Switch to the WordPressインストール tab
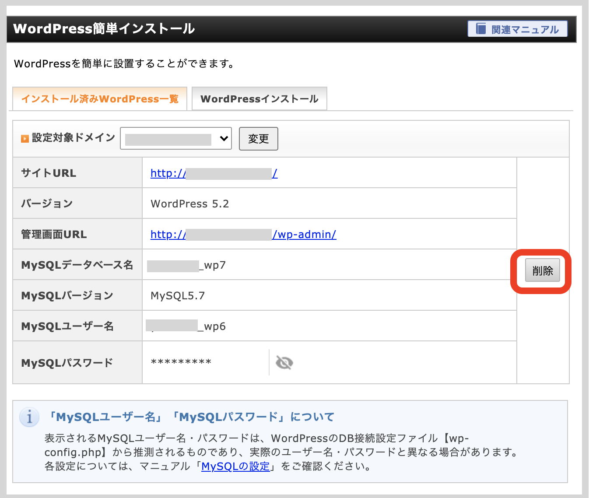 [x=259, y=98]
